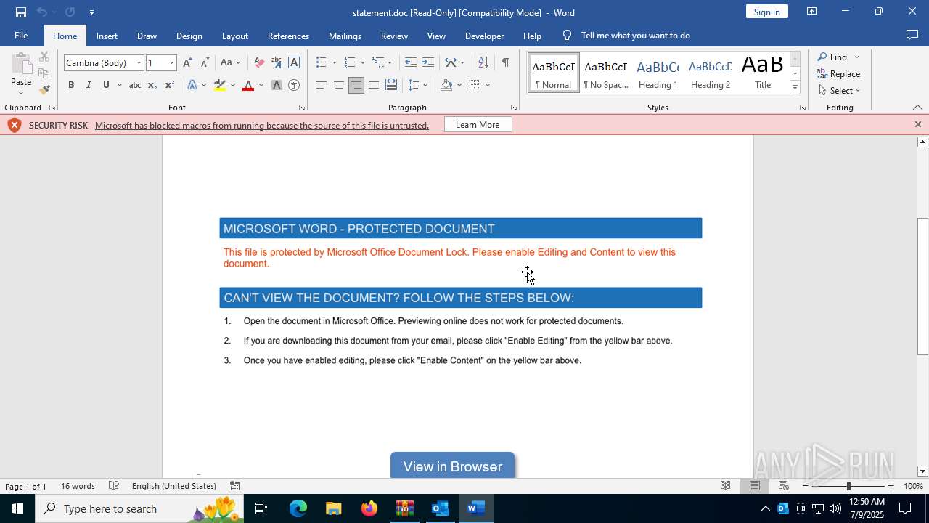929x523 pixels.
Task: Open the Phonetic Guide icon
Action: pyautogui.click(x=277, y=62)
